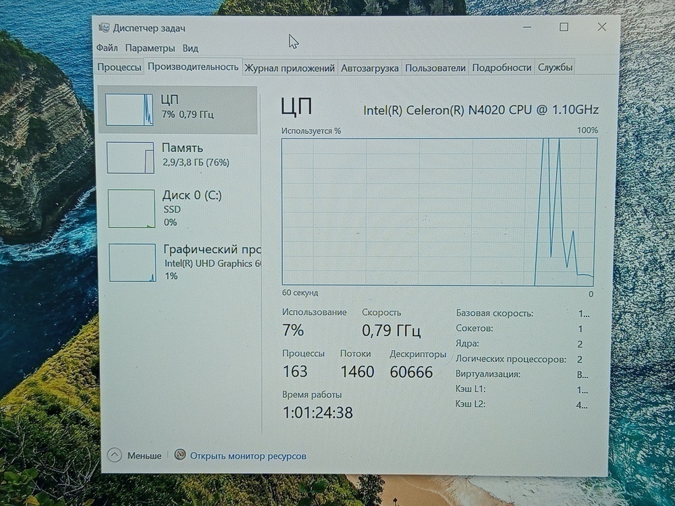This screenshot has height=506, width=675.
Task: Click the Task Manager icon in title bar
Action: (x=106, y=28)
